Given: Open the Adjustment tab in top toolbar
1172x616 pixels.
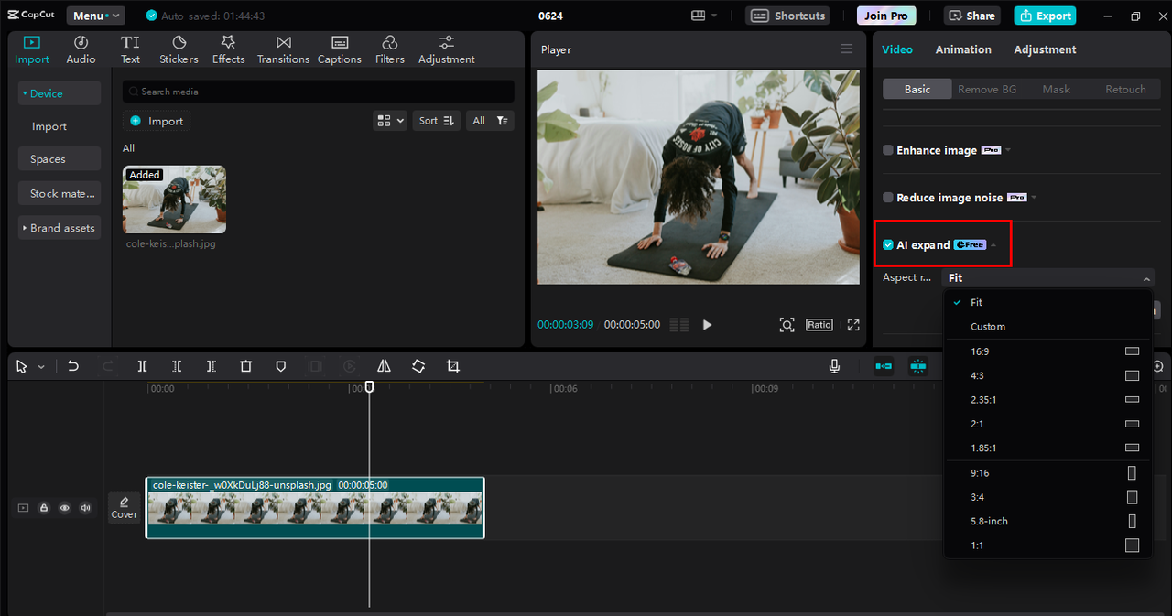Looking at the screenshot, I should [446, 49].
